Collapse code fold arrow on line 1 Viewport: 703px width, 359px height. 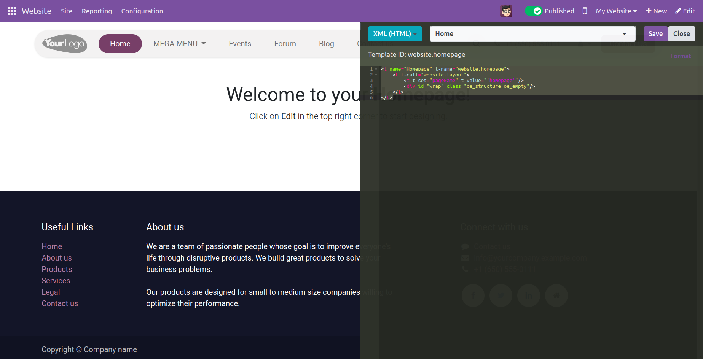[x=376, y=69]
